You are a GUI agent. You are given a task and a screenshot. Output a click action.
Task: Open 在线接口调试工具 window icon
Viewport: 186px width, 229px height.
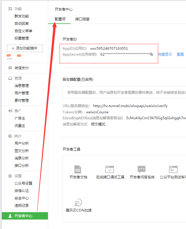110,169
